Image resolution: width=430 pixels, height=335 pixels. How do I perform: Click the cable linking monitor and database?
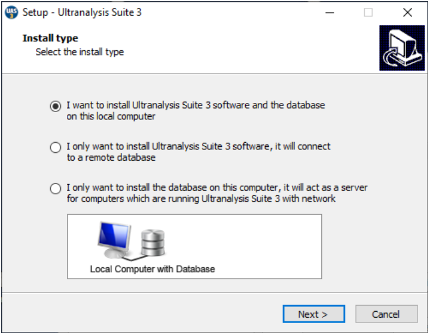[132, 258]
